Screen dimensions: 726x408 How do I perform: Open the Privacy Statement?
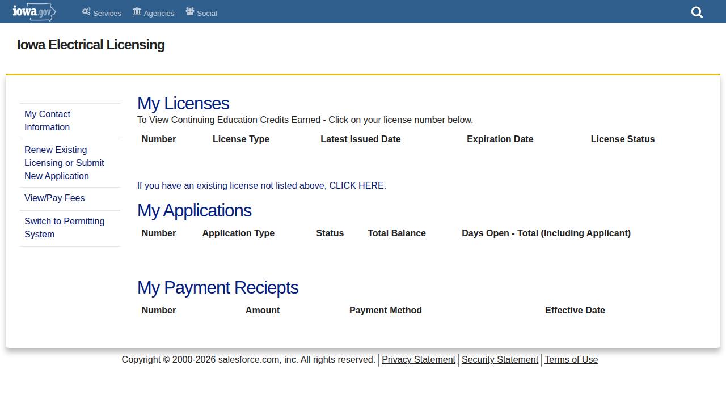(x=418, y=359)
